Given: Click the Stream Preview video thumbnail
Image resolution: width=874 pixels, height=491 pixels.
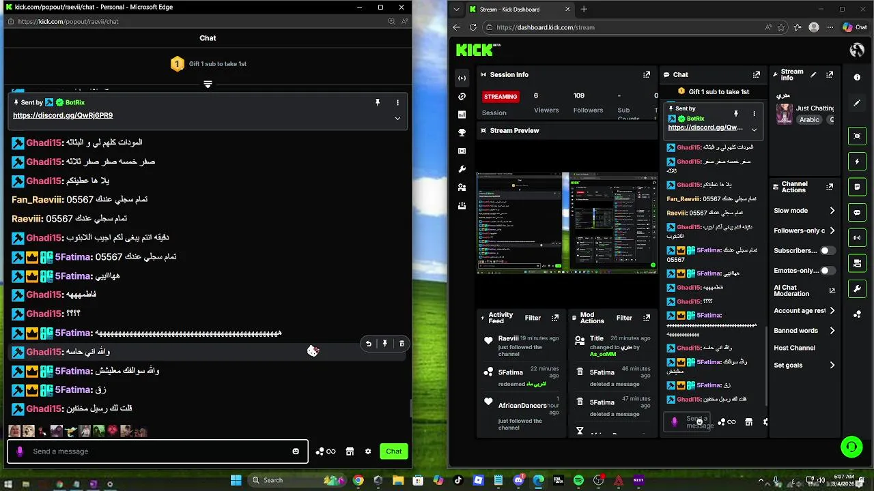Looking at the screenshot, I should click(567, 222).
